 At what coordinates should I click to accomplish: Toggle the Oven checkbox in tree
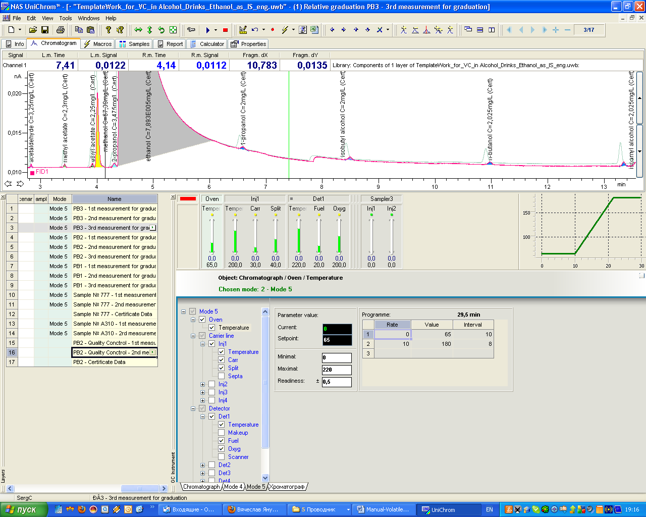[202, 320]
